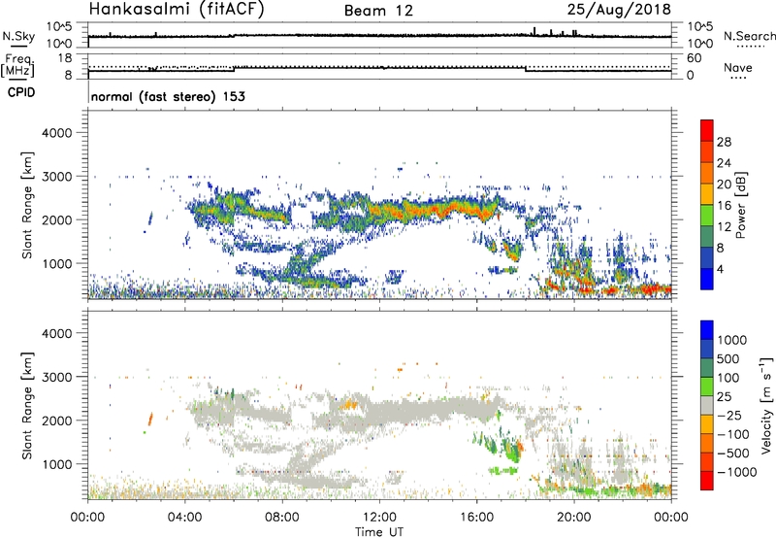
Task: Click the '12:00' time axis tick label
Action: click(x=379, y=518)
